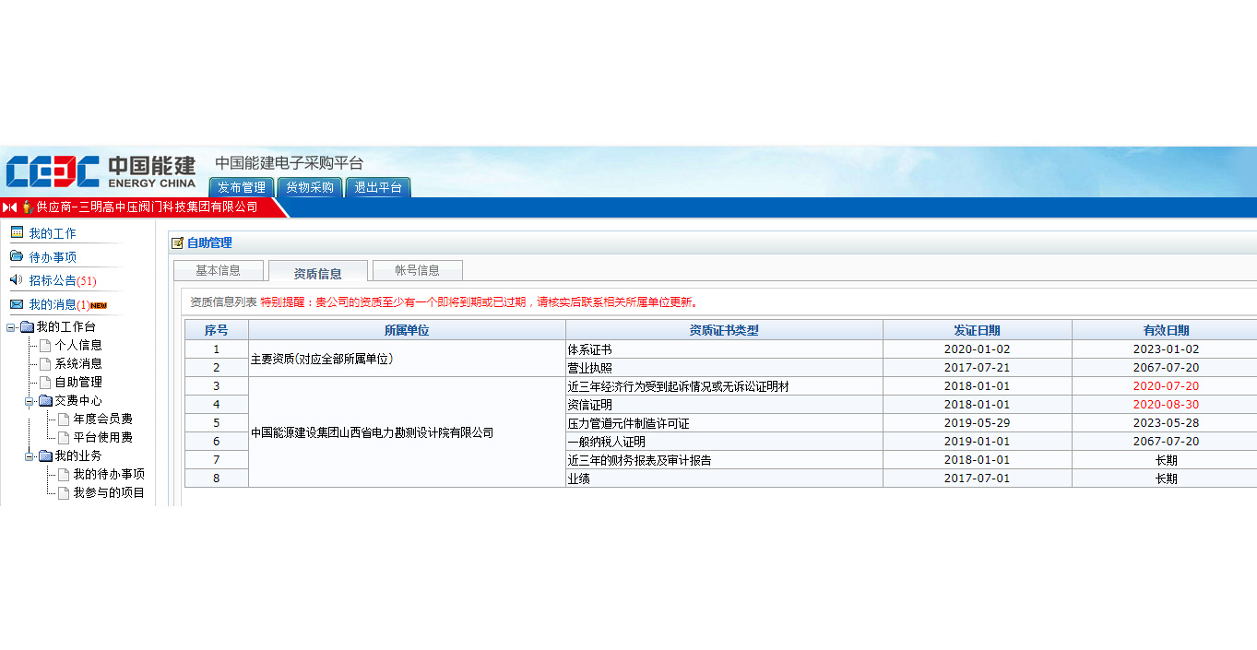
Task: Switch to the 帐号信息 tab
Action: (x=418, y=270)
